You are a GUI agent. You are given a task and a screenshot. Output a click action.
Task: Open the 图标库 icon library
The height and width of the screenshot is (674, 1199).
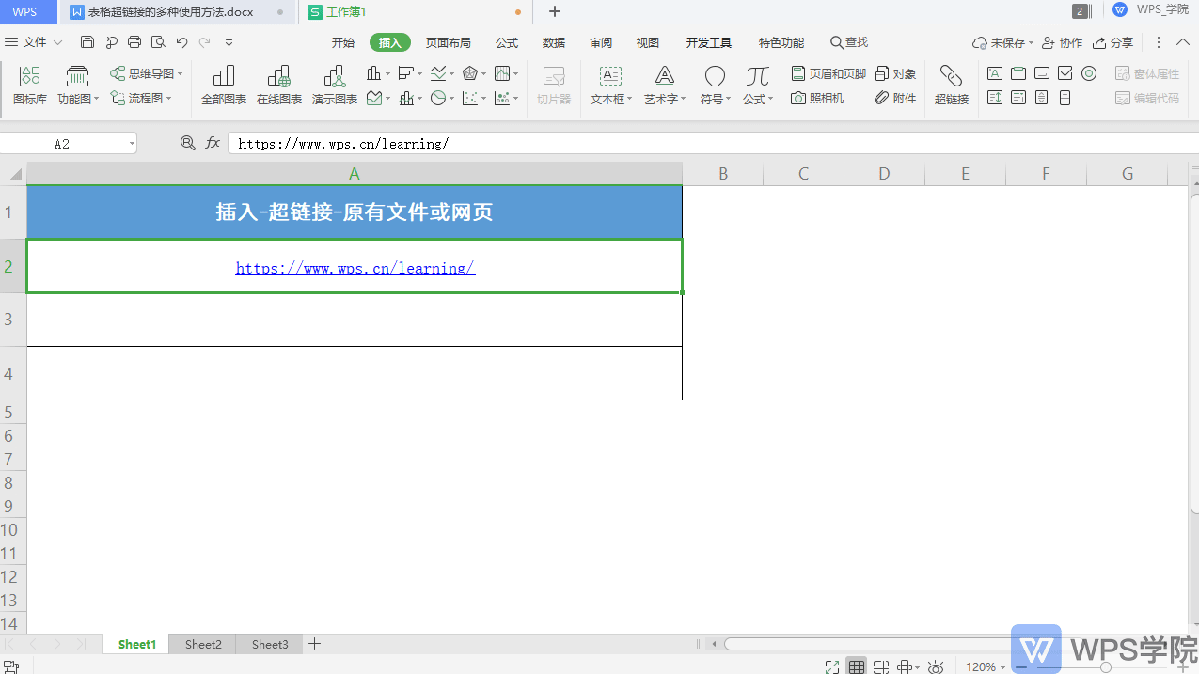click(30, 85)
